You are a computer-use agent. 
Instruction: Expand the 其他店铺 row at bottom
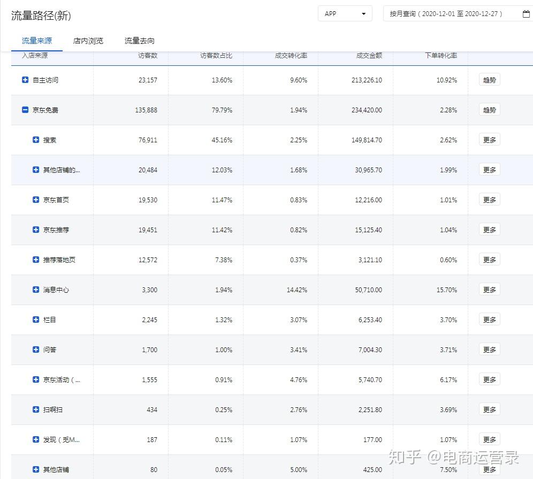point(36,469)
